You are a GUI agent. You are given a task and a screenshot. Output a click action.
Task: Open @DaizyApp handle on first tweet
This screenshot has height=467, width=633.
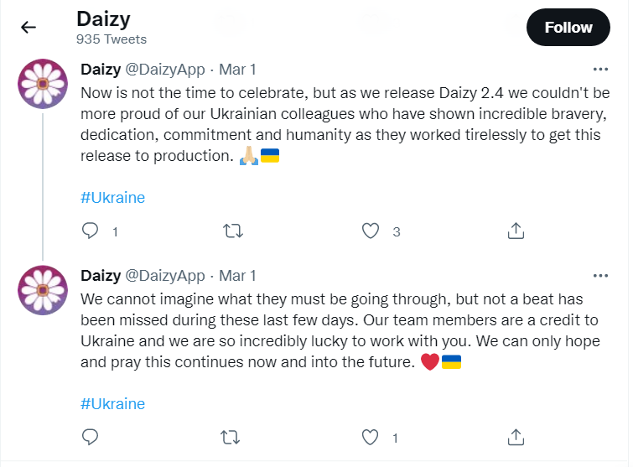point(164,69)
